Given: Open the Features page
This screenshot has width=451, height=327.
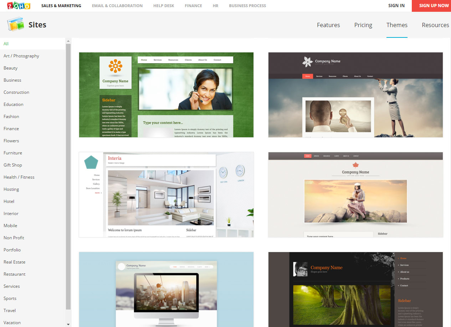Looking at the screenshot, I should (x=328, y=25).
